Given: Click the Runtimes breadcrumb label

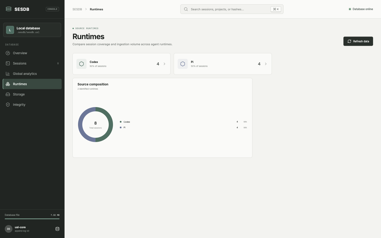Looking at the screenshot, I should tap(96, 9).
